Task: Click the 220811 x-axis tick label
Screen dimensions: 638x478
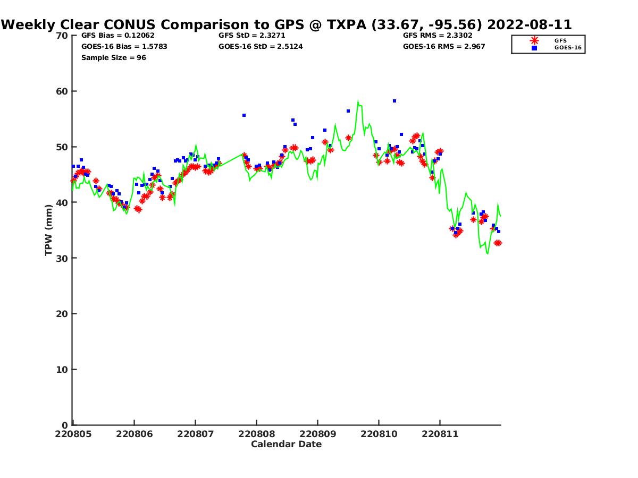Action: pyautogui.click(x=440, y=434)
